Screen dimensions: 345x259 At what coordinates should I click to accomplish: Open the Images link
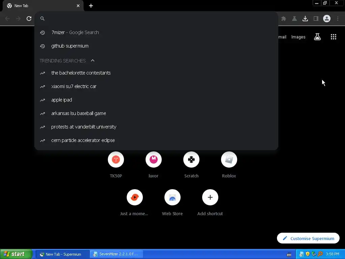(x=298, y=37)
